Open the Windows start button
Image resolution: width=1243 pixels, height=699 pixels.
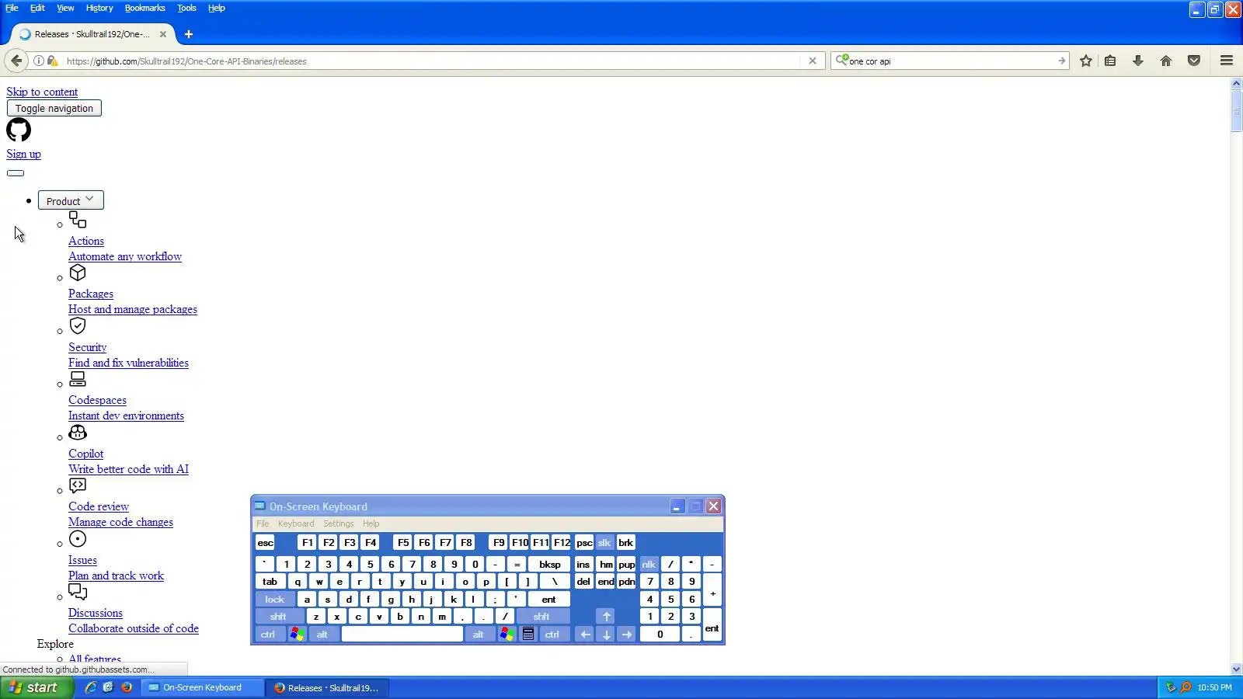point(37,687)
